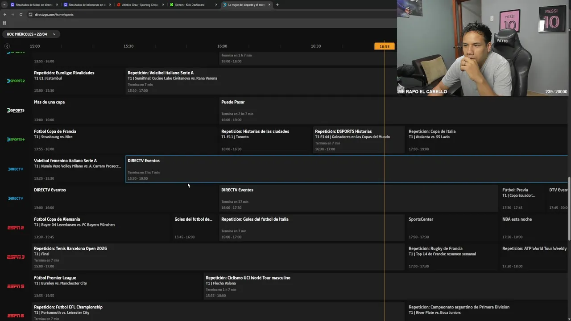The width and height of the screenshot is (571, 321).
Task: Click the directvgo.com address bar
Action: pyautogui.click(x=210, y=14)
